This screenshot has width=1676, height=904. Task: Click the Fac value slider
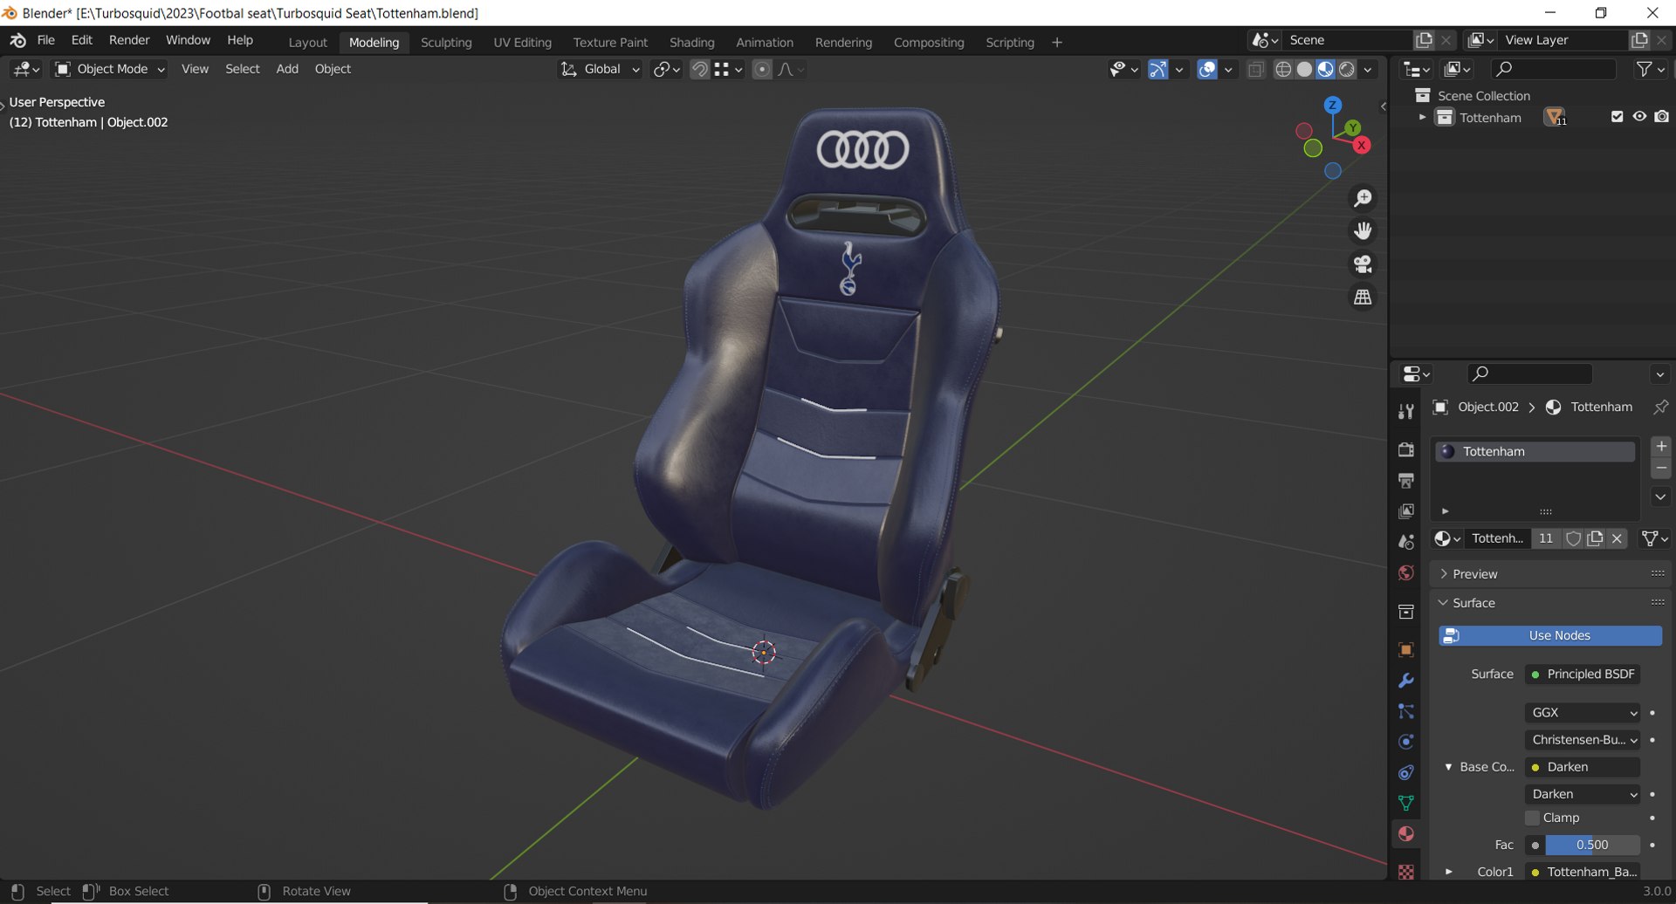(1592, 846)
